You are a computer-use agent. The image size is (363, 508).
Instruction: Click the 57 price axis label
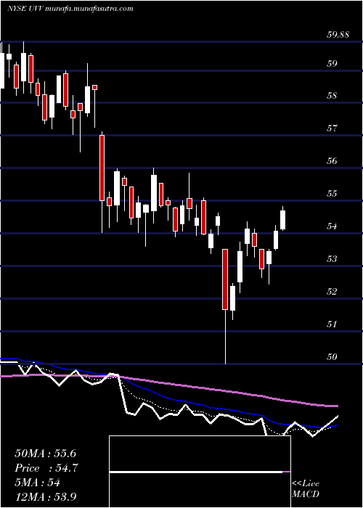click(x=332, y=128)
